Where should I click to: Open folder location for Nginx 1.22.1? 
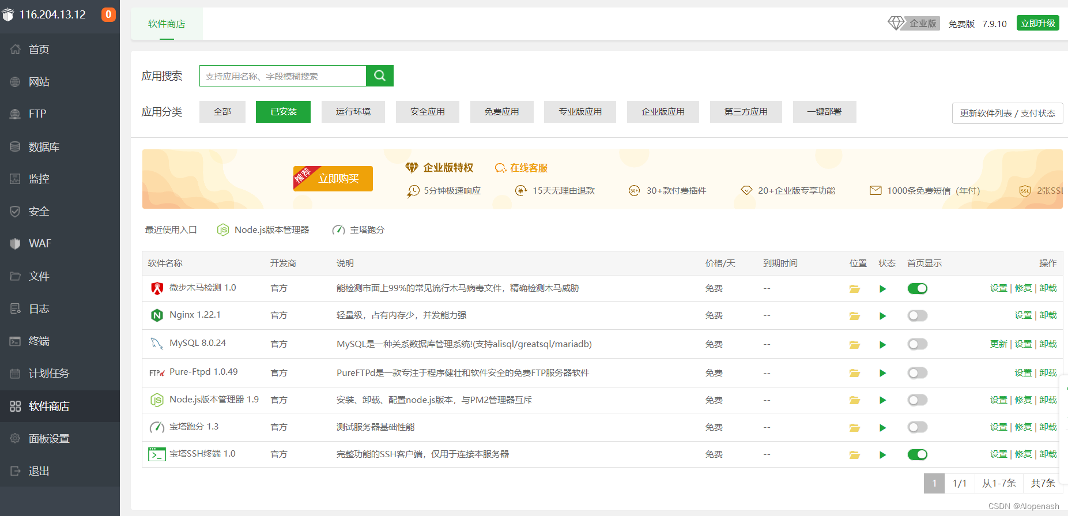[854, 316]
